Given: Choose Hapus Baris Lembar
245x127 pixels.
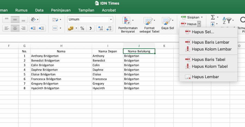Looking at the screenshot, I should coord(208,42).
